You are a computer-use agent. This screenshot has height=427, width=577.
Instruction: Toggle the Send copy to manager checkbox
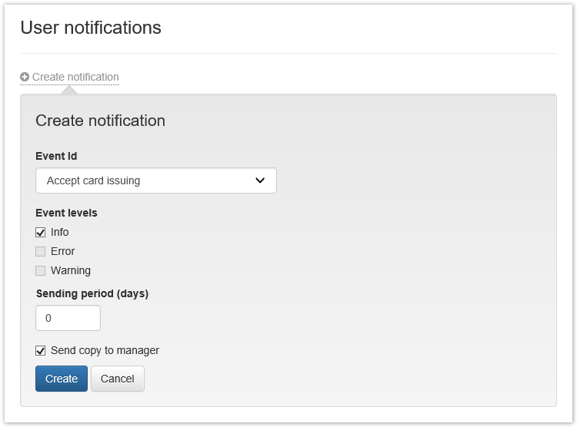coord(41,351)
